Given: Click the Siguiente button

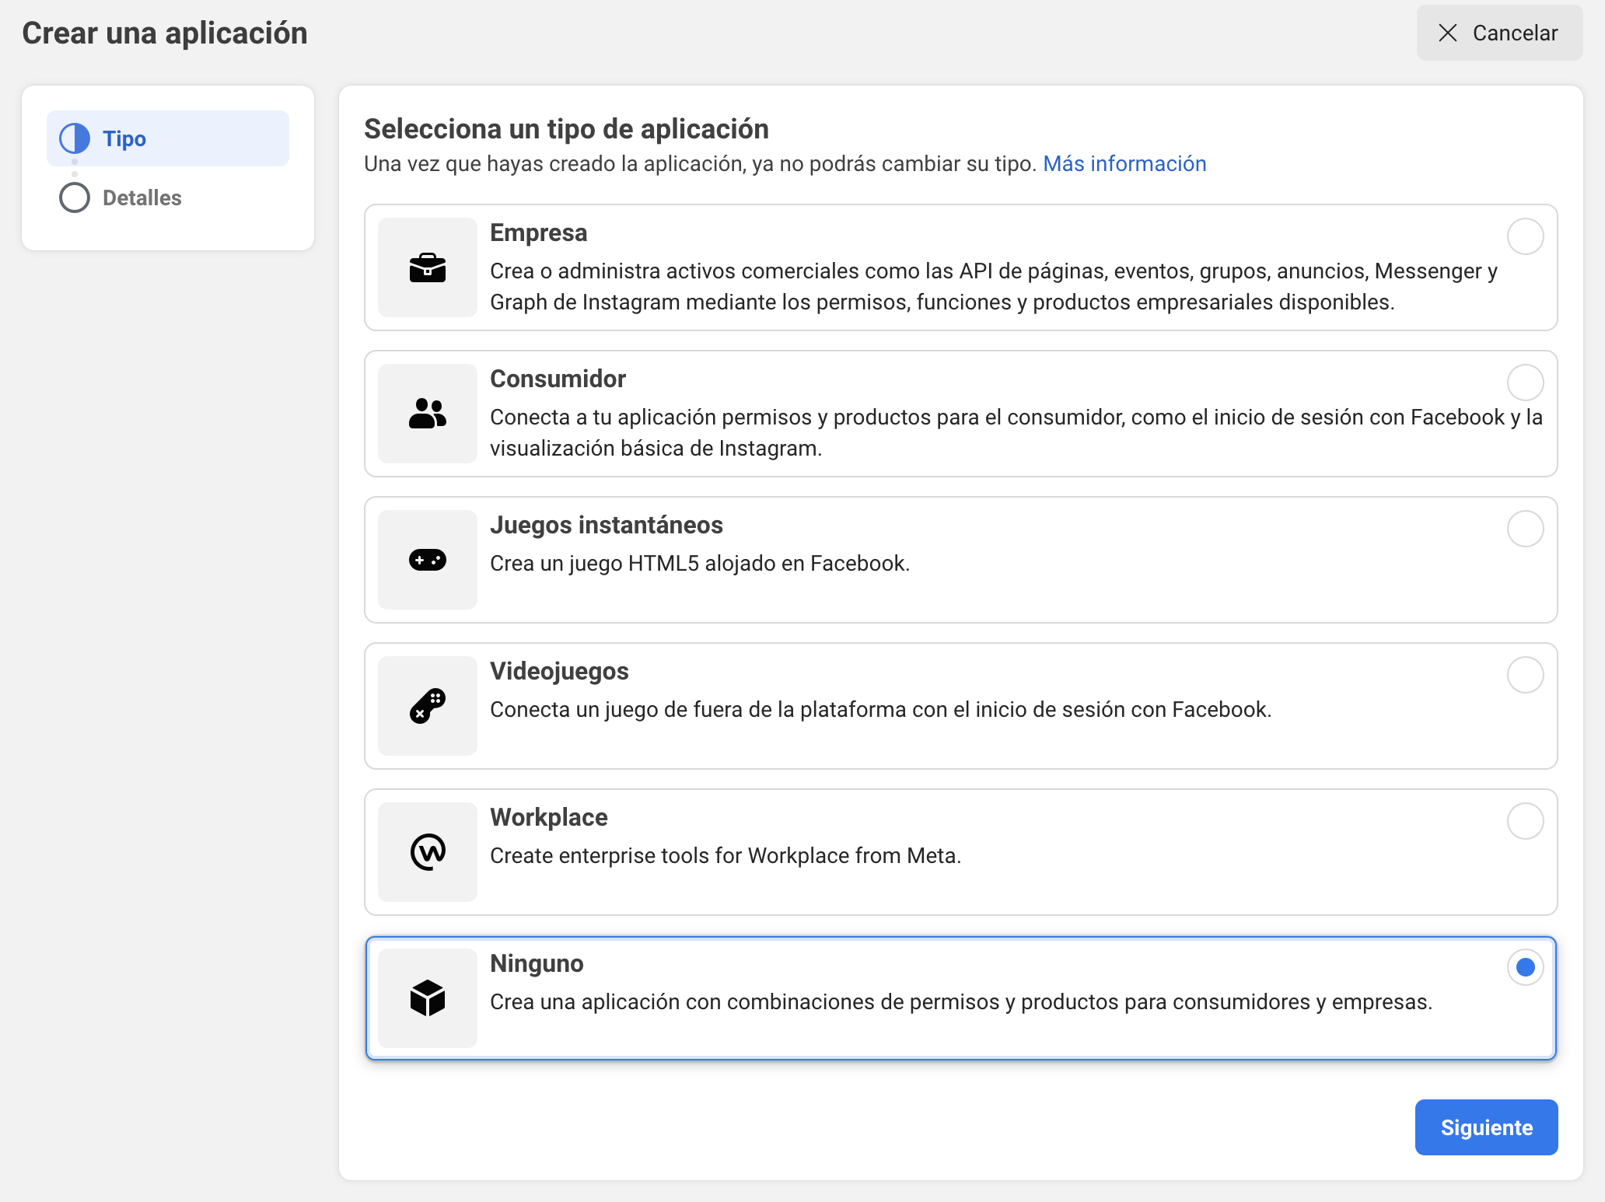Looking at the screenshot, I should (x=1486, y=1127).
